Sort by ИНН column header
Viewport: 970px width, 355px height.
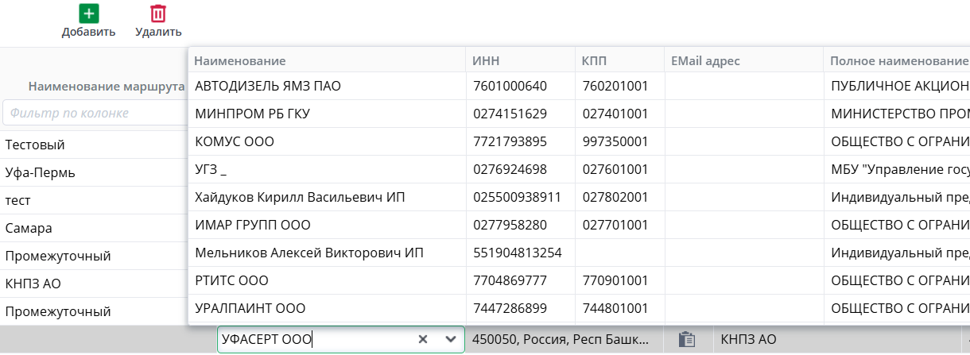tap(485, 61)
